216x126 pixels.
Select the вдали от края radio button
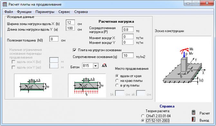pos(117,76)
